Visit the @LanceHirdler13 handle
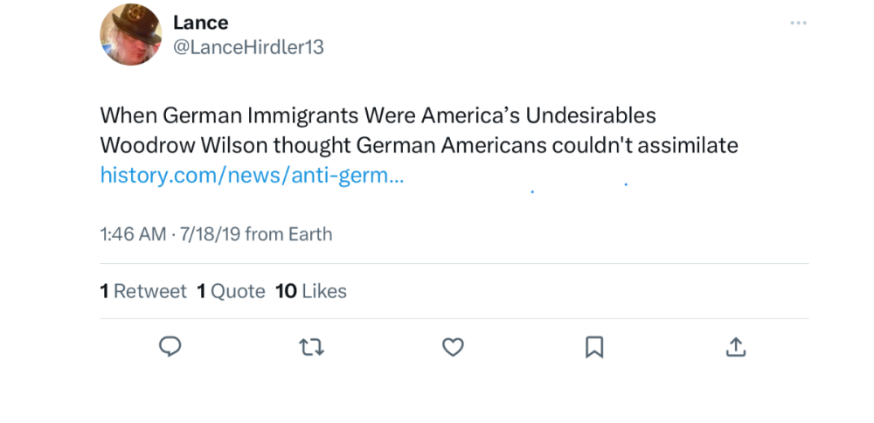This screenshot has height=423, width=874. coord(248,47)
